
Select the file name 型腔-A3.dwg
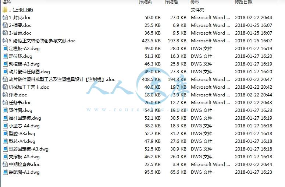(x=22, y=134)
